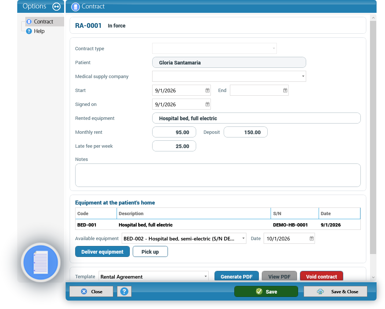Click the Contract header icon
Viewport: 385px width, 309px height.
tap(76, 7)
